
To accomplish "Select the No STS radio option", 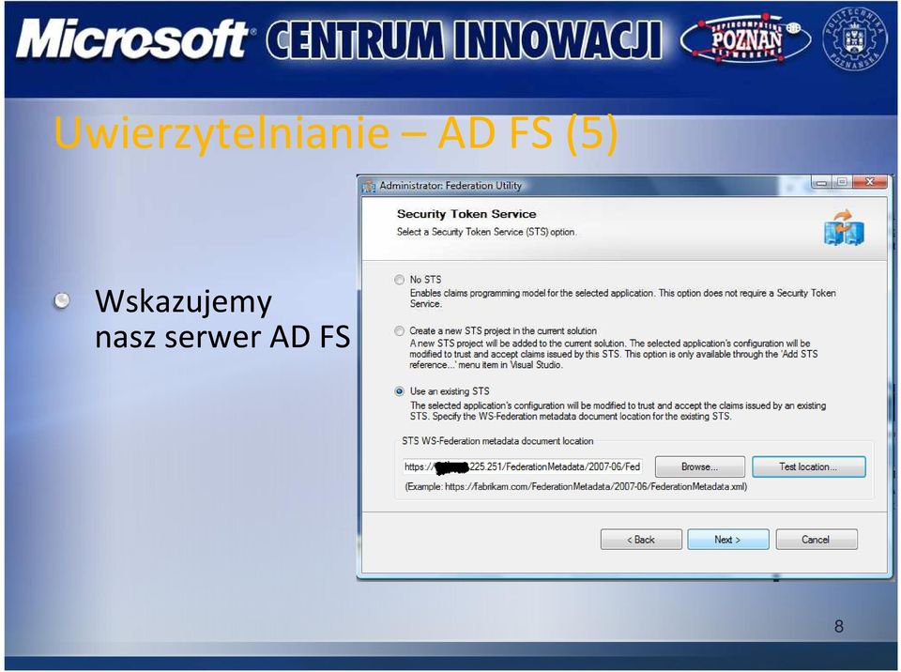I will coord(400,280).
